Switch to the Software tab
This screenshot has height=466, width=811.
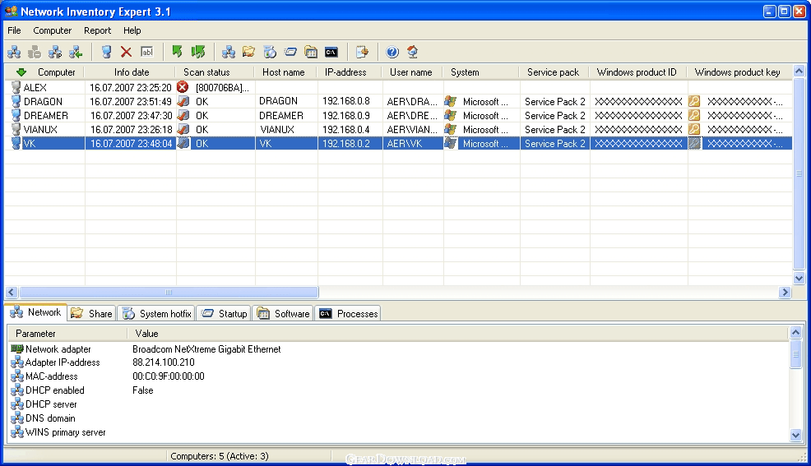point(283,314)
